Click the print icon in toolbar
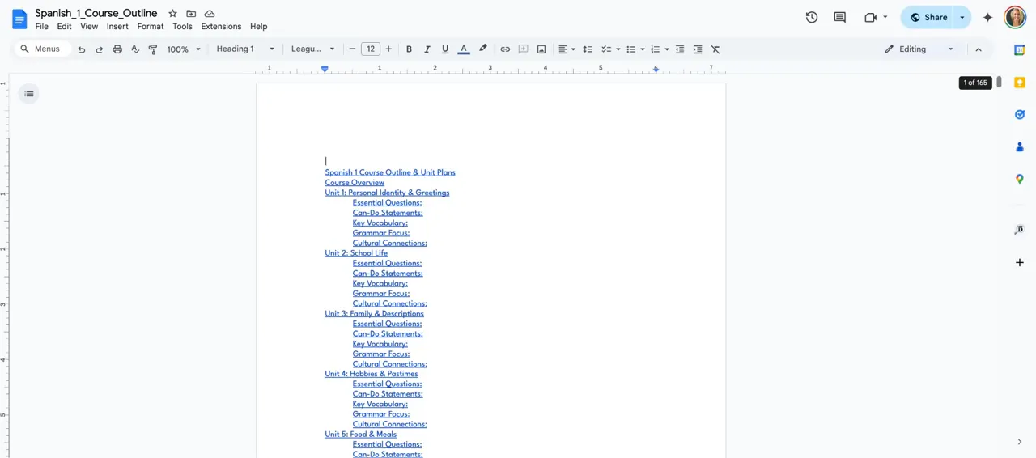Screen dimensions: 1036x458 [117, 49]
